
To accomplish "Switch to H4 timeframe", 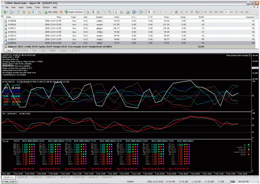I will [231, 12].
